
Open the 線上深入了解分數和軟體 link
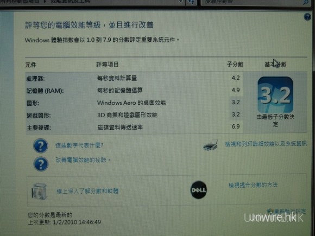click(x=87, y=191)
